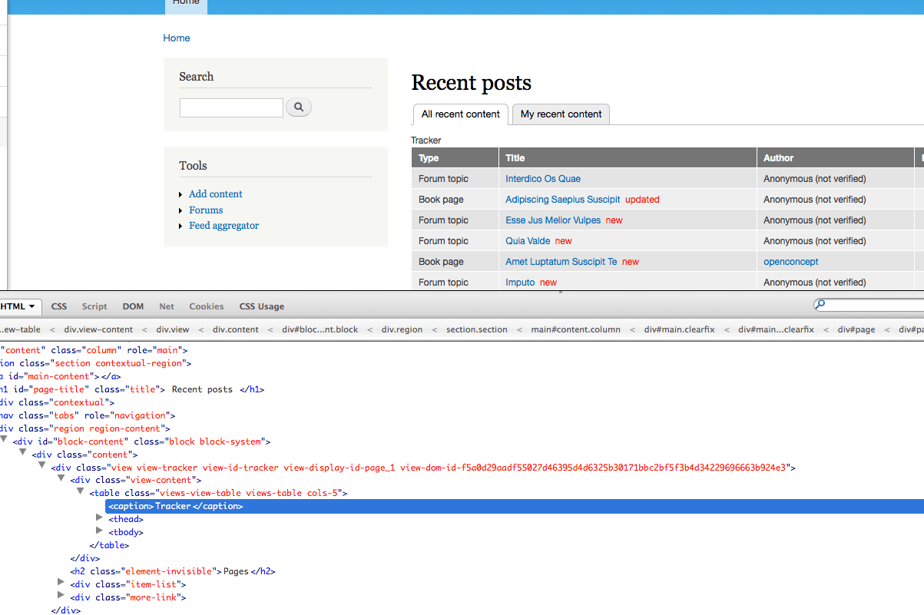Click the red updated marker

642,200
